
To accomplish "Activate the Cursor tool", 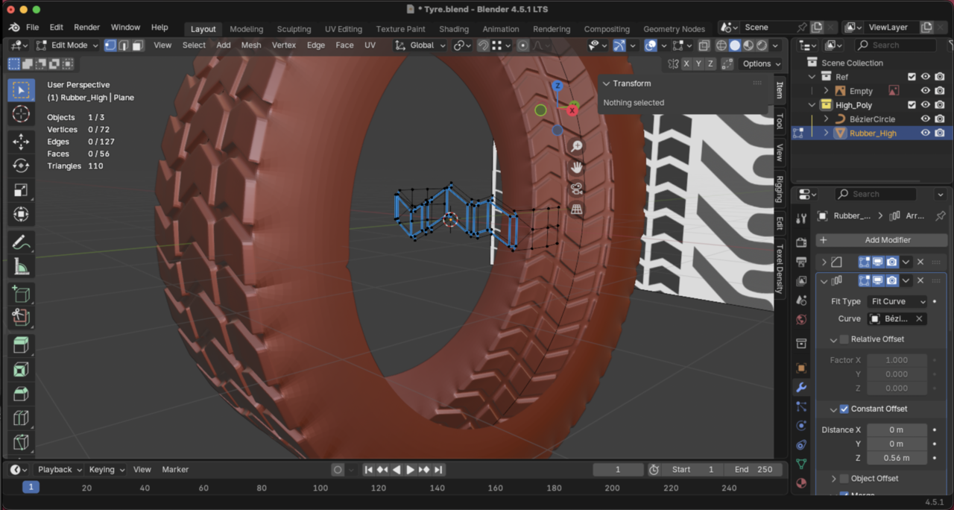I will click(21, 114).
